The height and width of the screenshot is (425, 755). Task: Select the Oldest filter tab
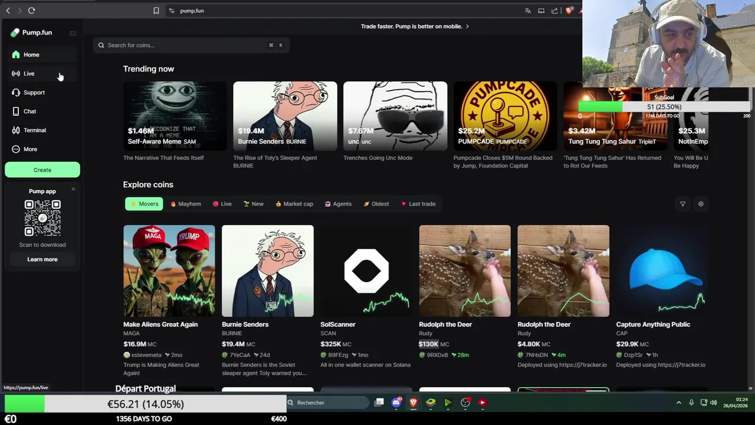click(x=376, y=204)
